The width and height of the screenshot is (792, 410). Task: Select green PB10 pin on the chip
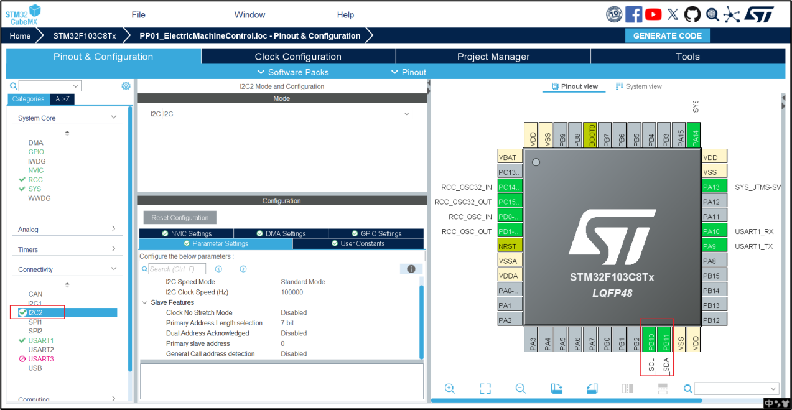coord(650,340)
